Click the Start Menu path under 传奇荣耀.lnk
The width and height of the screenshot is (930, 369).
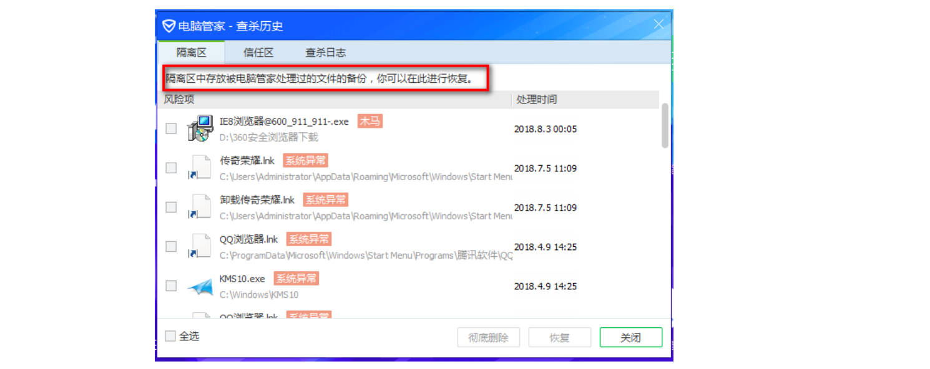tap(366, 176)
